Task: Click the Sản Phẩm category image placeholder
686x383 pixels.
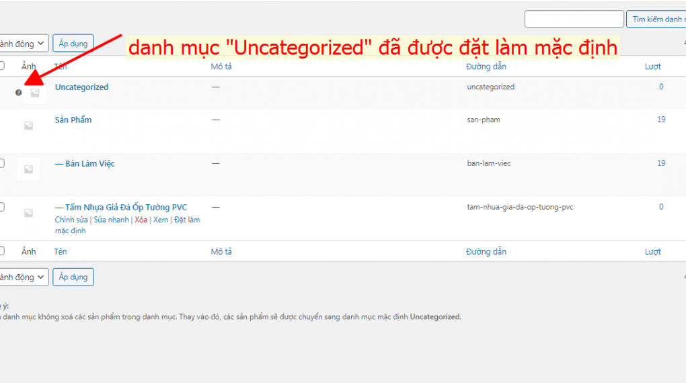Action: (x=28, y=126)
